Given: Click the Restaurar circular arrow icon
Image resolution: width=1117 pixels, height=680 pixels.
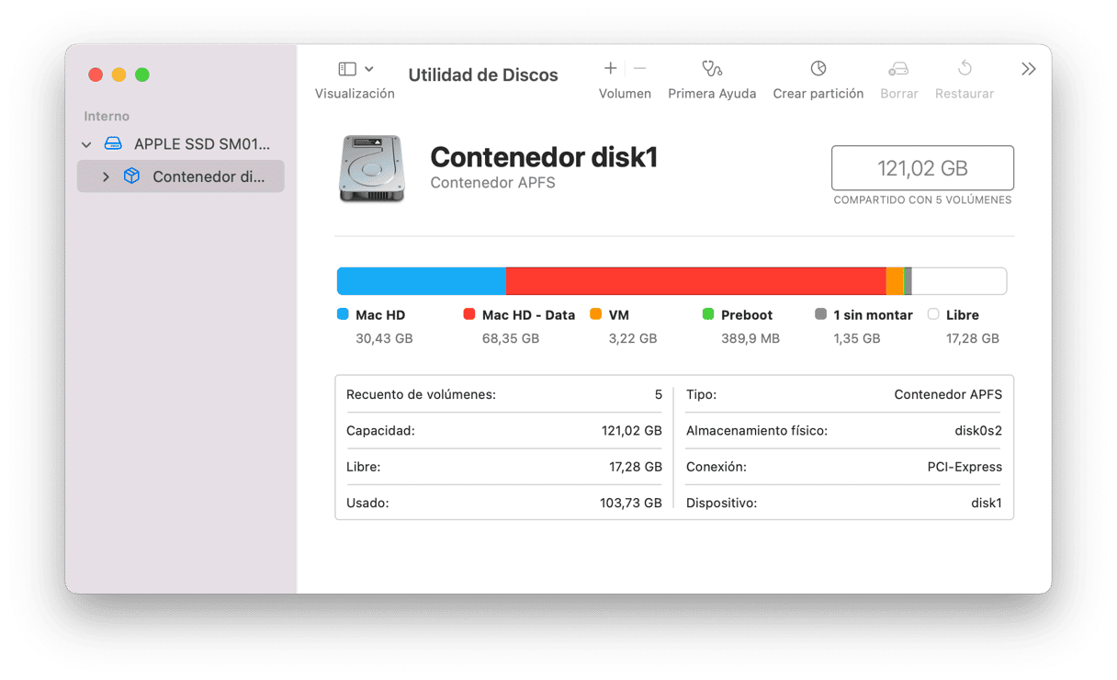Looking at the screenshot, I should click(965, 68).
